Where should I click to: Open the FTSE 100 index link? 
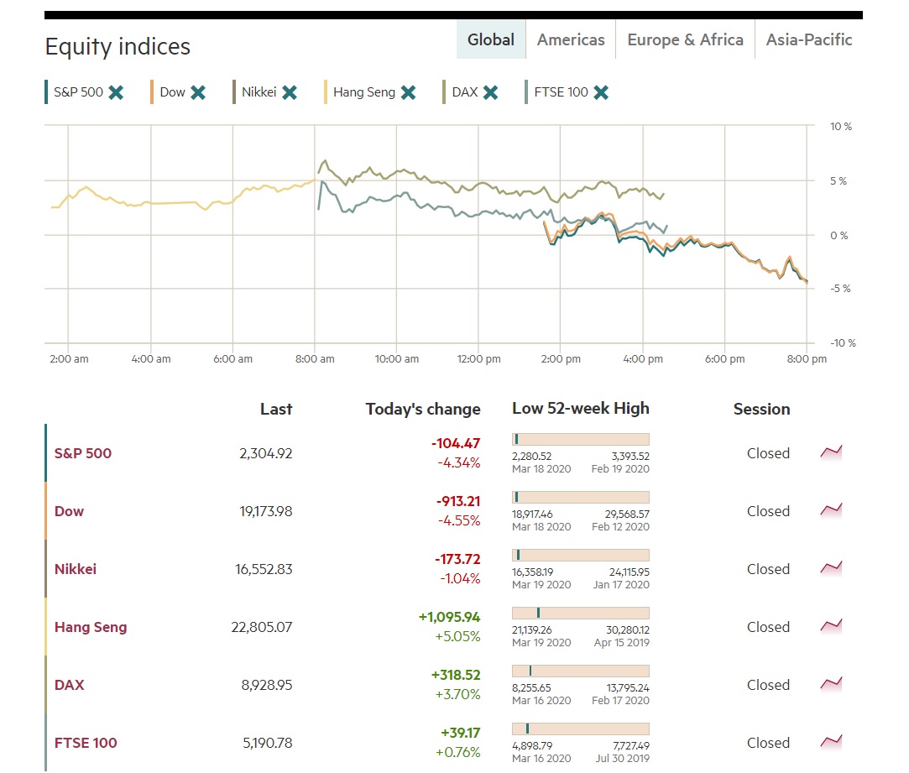pos(86,744)
